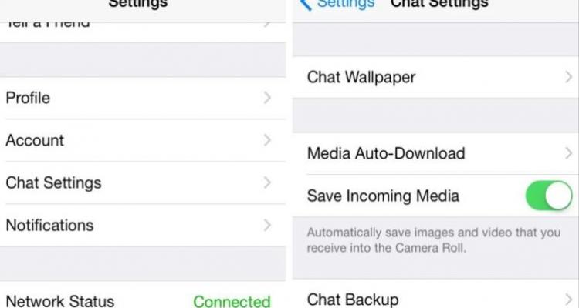
Task: Click the Chat Settings header title
Action: tap(439, 5)
